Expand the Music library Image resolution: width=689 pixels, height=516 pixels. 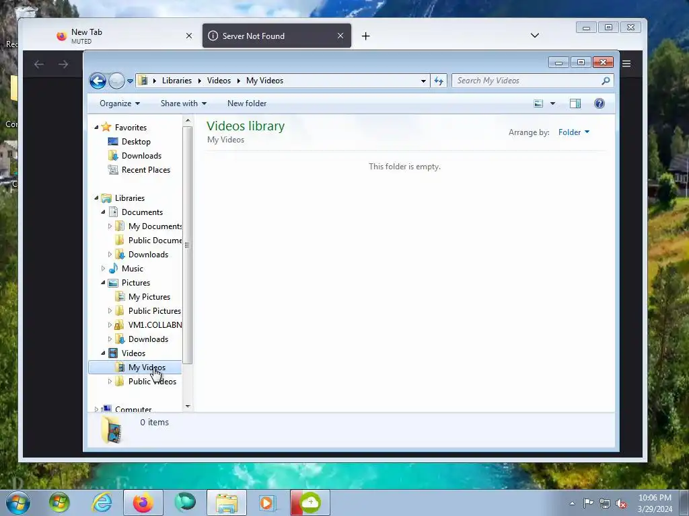(x=103, y=269)
